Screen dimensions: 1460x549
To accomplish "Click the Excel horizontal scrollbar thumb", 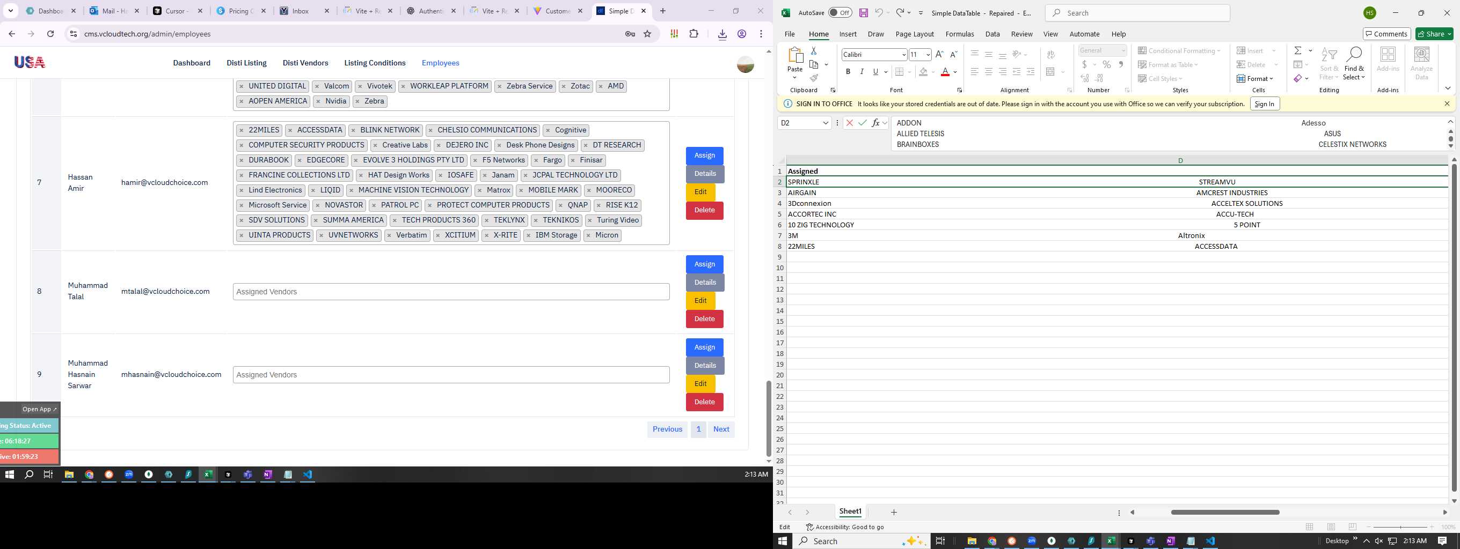I will click(1225, 512).
